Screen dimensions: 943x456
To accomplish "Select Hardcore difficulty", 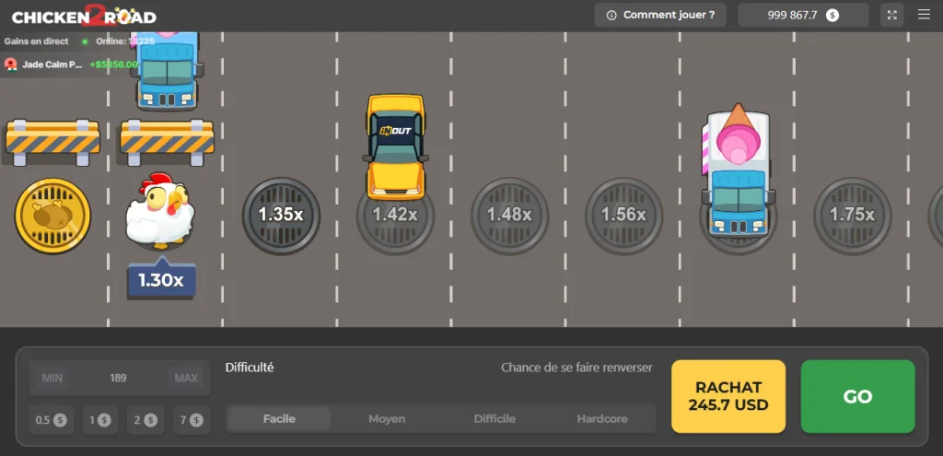I will 602,419.
